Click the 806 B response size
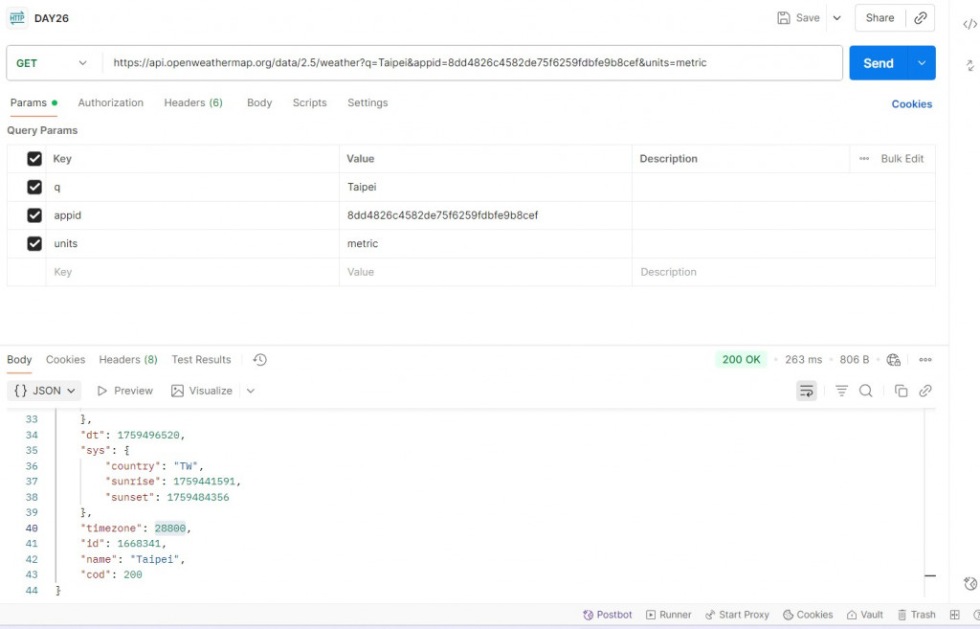Viewport: 980px width, 629px height. [x=854, y=360]
